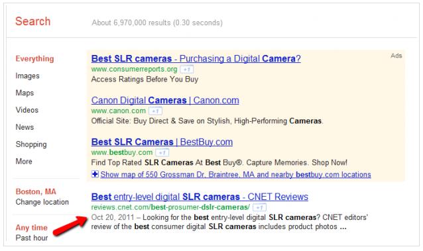The image size is (423, 251).
Task: Click the +1 button beside www.bestbuy.com
Action: coord(162,153)
